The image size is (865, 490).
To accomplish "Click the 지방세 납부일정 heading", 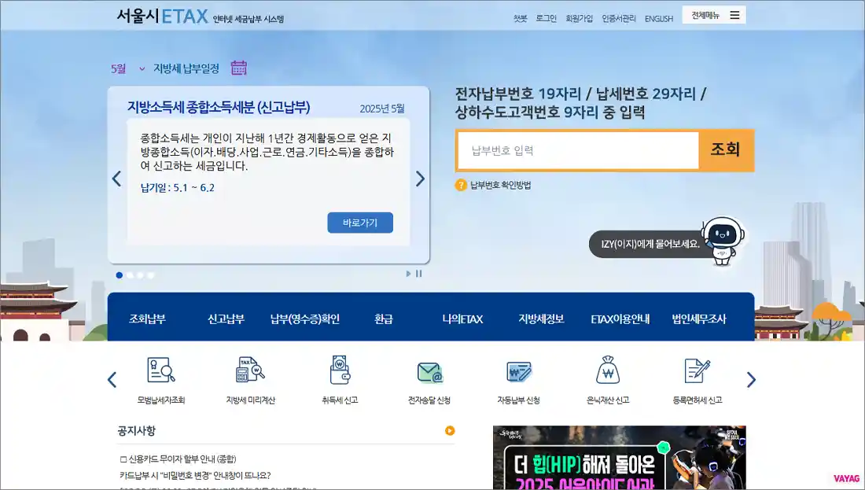I will pos(186,69).
